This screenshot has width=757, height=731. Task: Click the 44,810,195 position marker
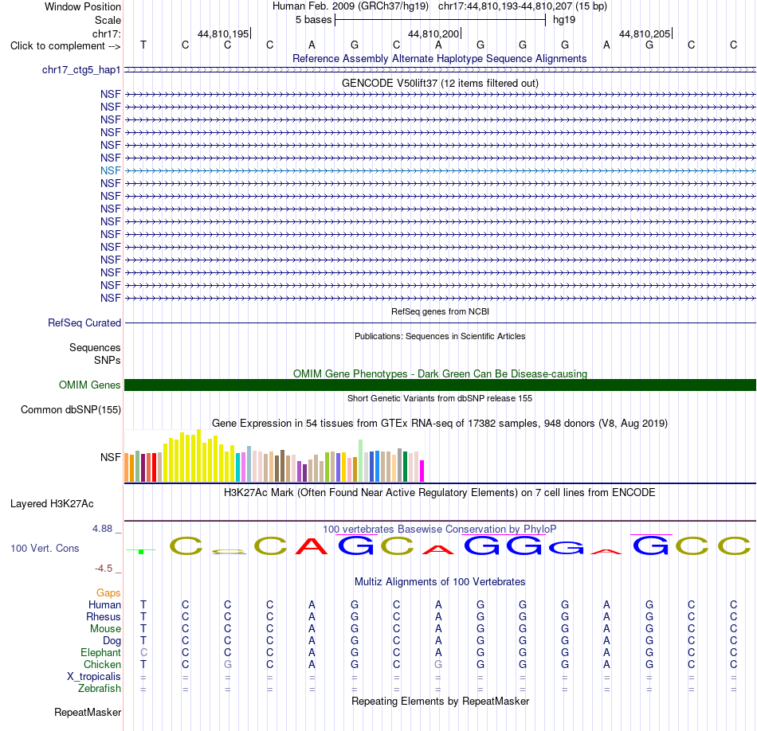[224, 33]
